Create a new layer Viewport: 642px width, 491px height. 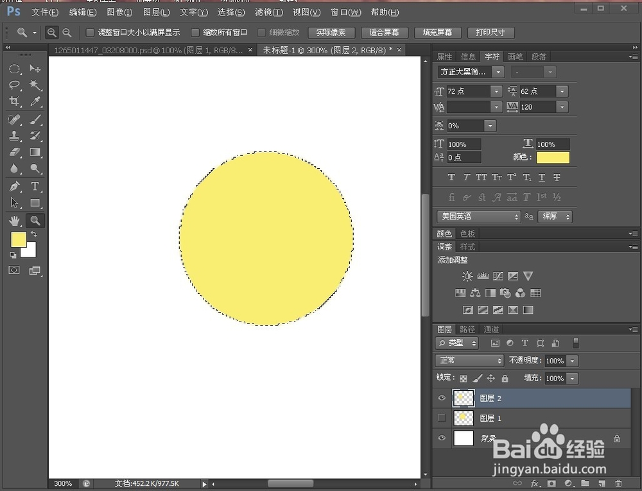(602, 483)
